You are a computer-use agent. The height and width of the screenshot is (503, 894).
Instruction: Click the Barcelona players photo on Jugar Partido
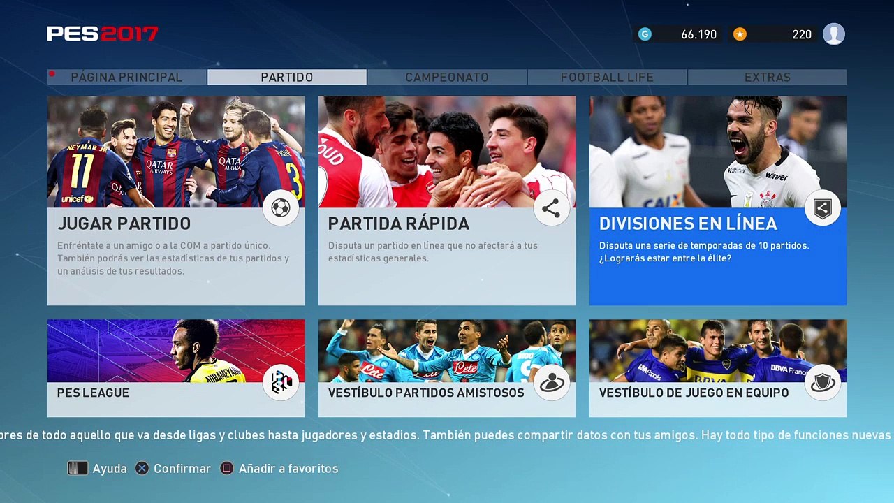176,152
